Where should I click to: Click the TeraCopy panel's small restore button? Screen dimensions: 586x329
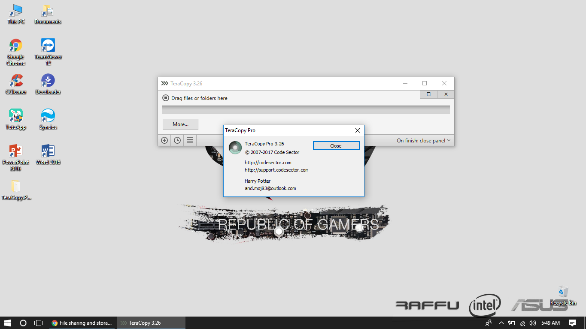coord(428,94)
